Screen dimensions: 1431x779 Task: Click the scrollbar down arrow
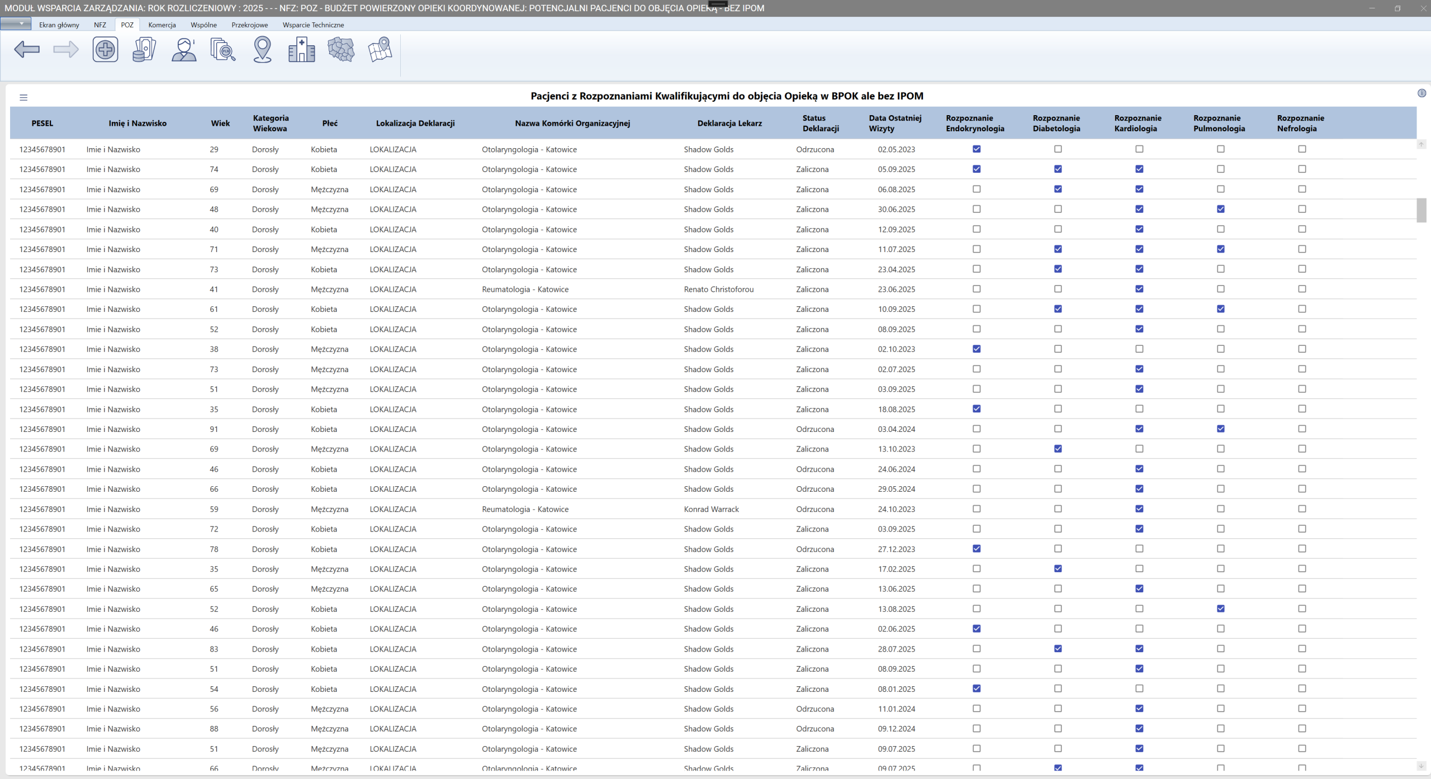coord(1421,766)
